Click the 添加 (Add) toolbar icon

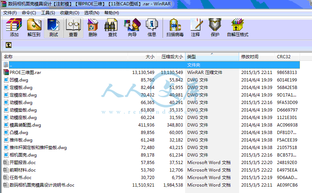tap(14, 25)
